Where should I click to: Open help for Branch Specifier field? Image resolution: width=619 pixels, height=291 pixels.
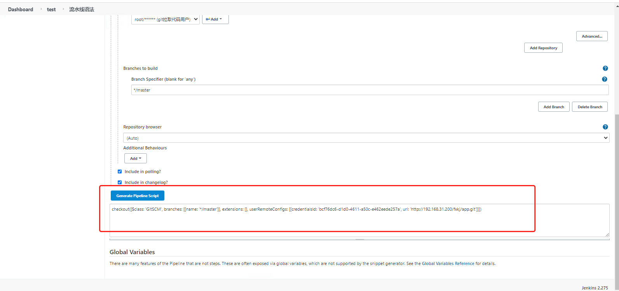[x=604, y=79]
